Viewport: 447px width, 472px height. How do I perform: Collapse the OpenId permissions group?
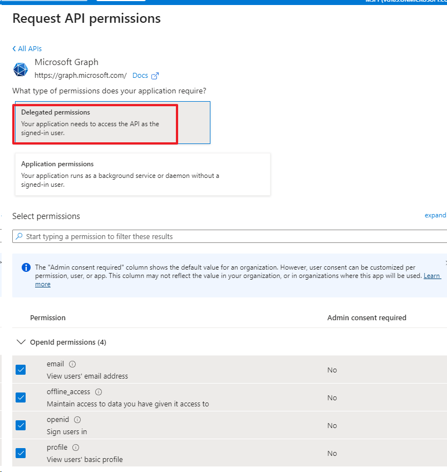(x=22, y=342)
